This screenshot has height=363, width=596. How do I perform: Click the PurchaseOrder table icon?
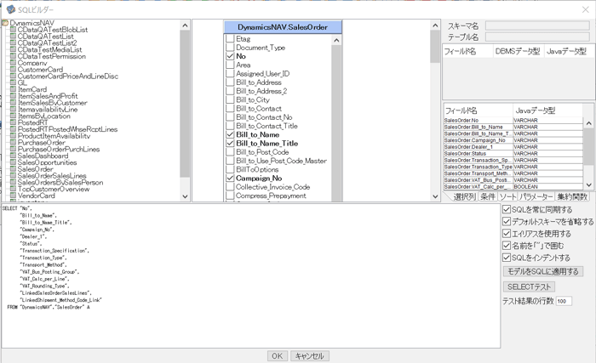13,142
